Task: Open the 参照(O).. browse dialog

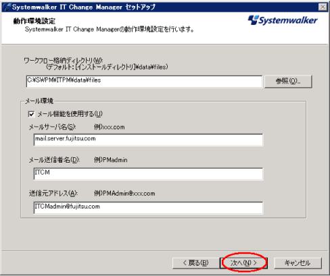Action: tap(288, 81)
